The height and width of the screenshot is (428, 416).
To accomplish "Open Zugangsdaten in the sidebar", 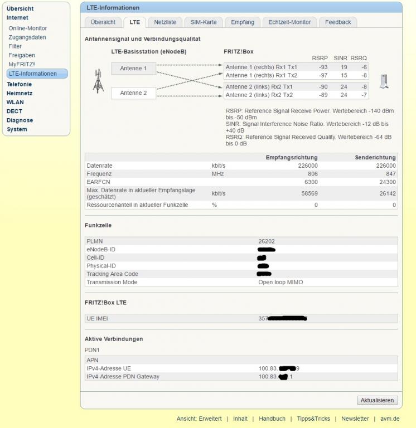I will 27,37.
